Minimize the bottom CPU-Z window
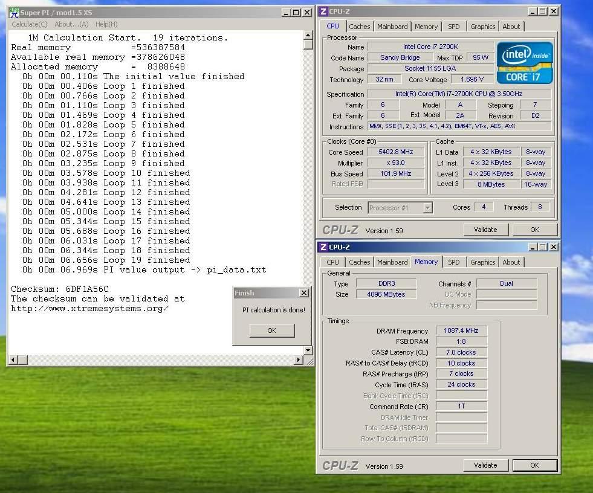The image size is (593, 493). pos(532,247)
